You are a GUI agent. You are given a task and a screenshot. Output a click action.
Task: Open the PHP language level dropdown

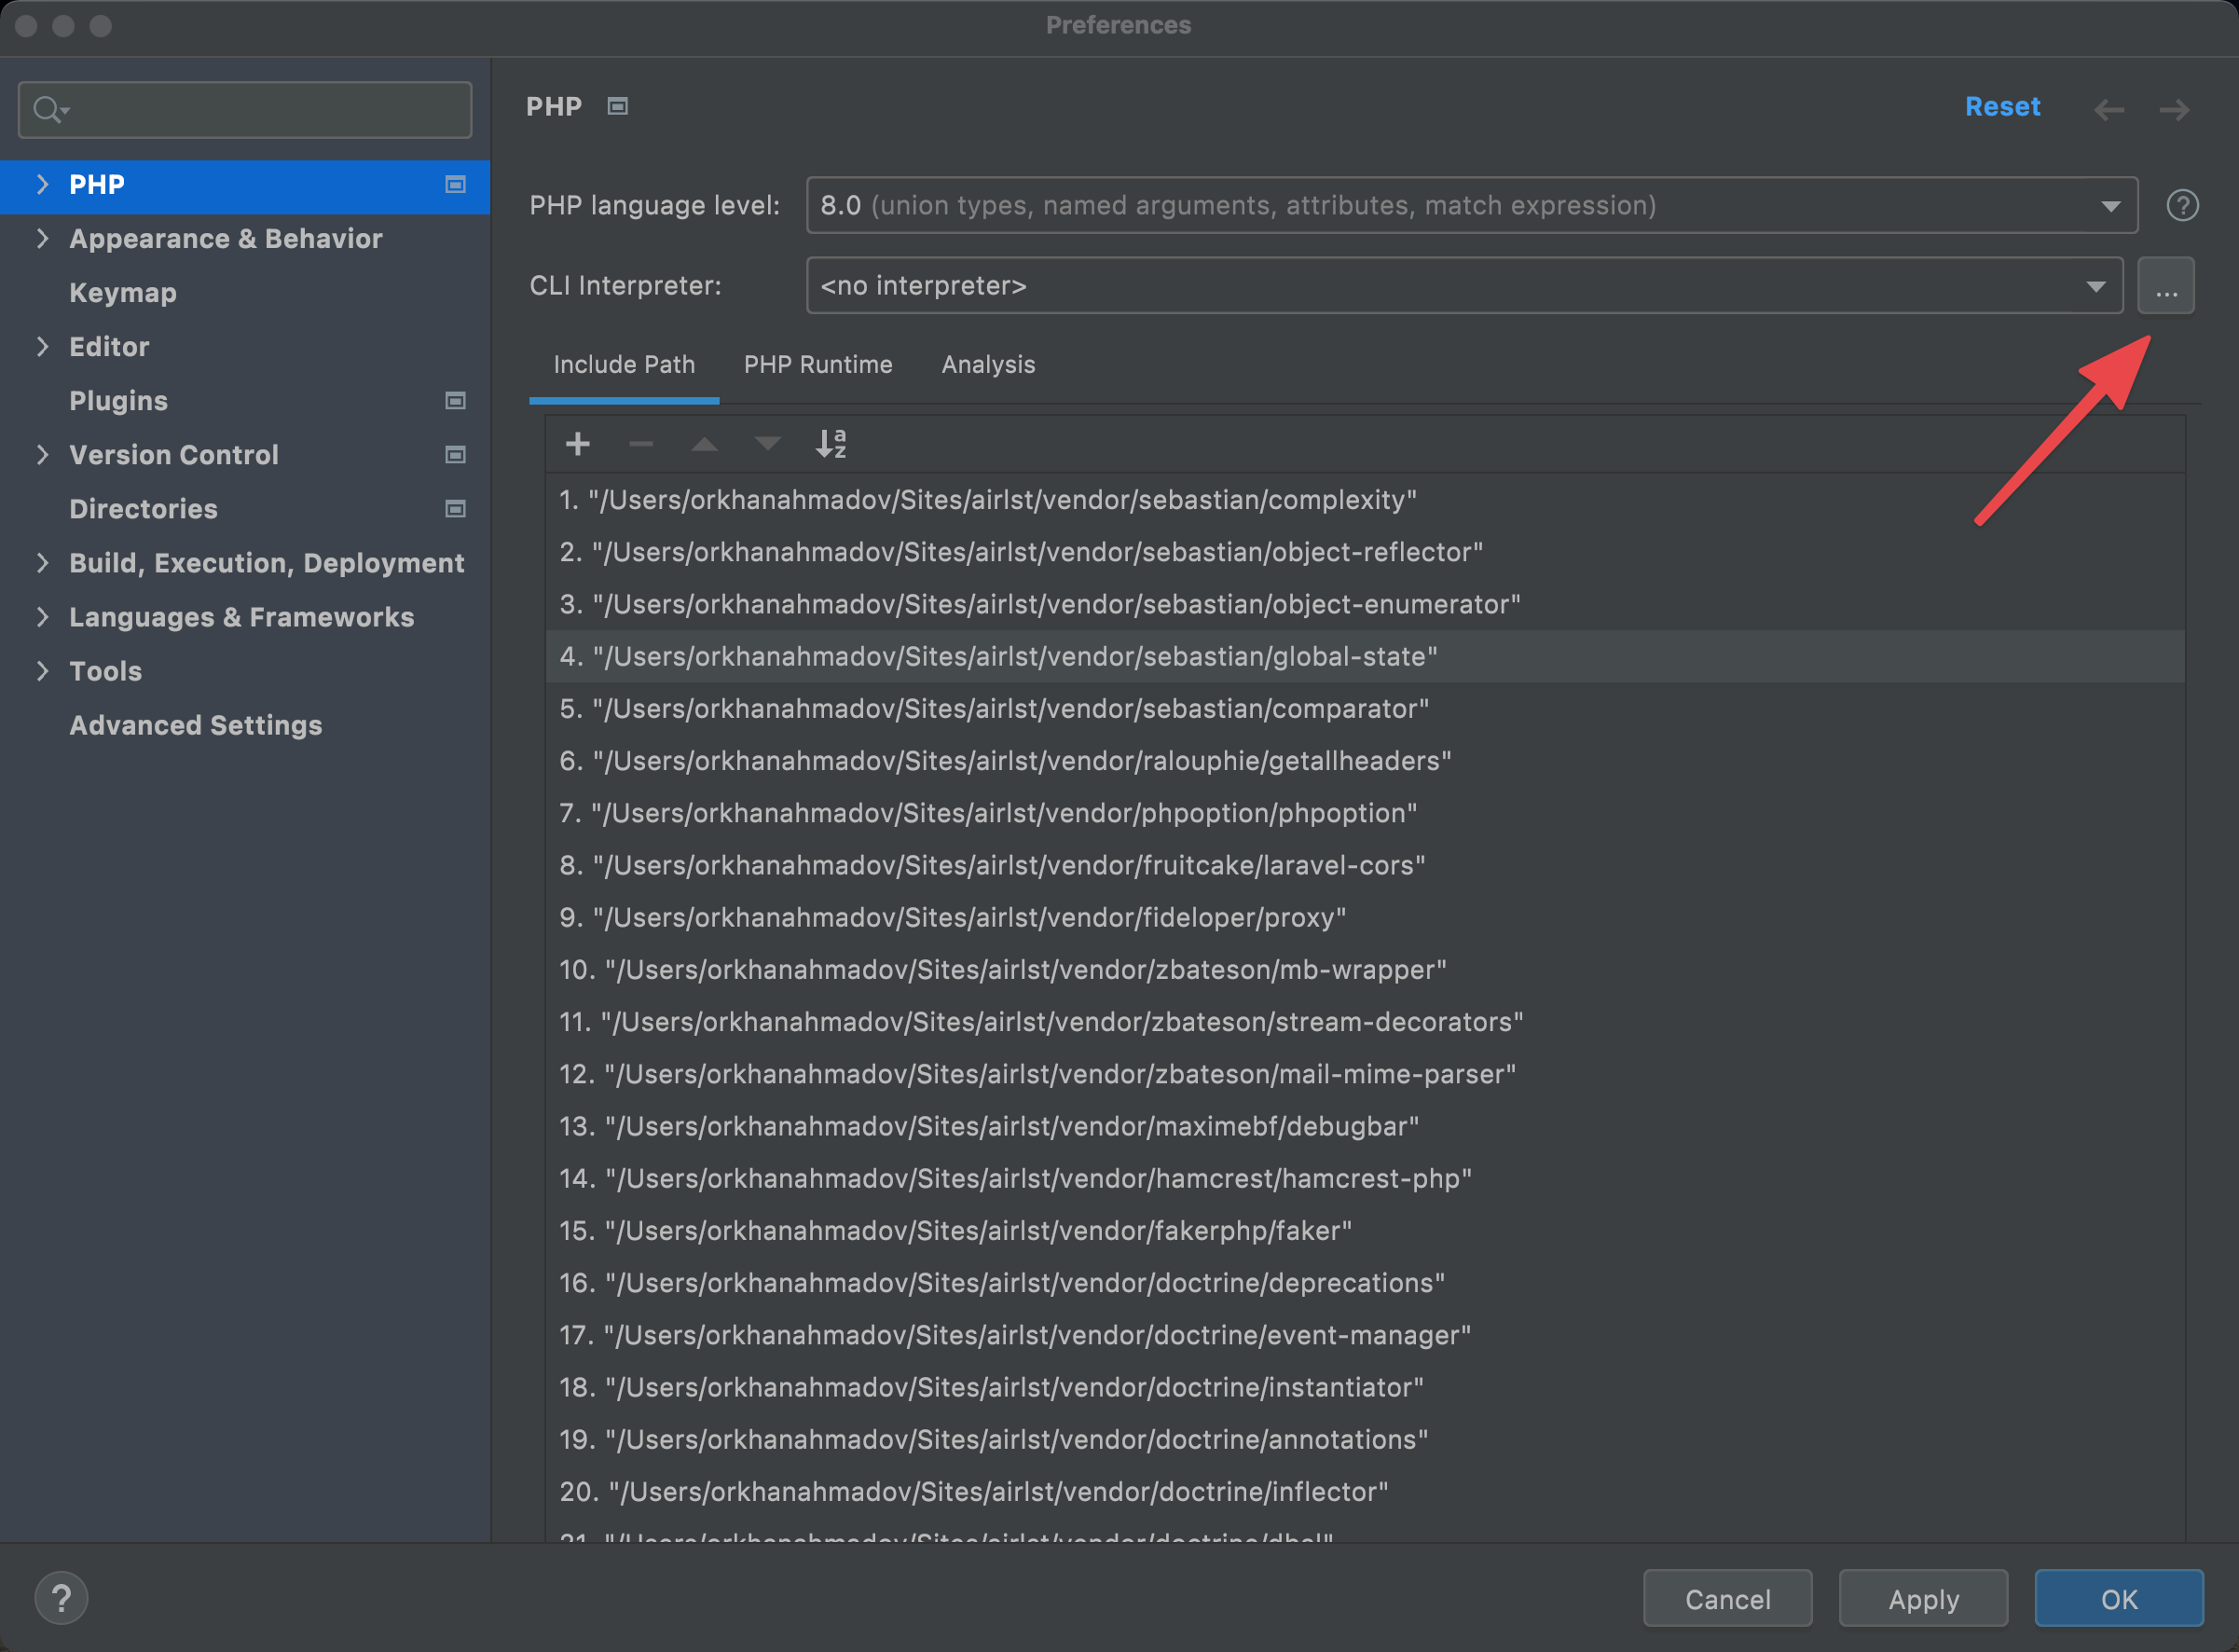(1471, 206)
